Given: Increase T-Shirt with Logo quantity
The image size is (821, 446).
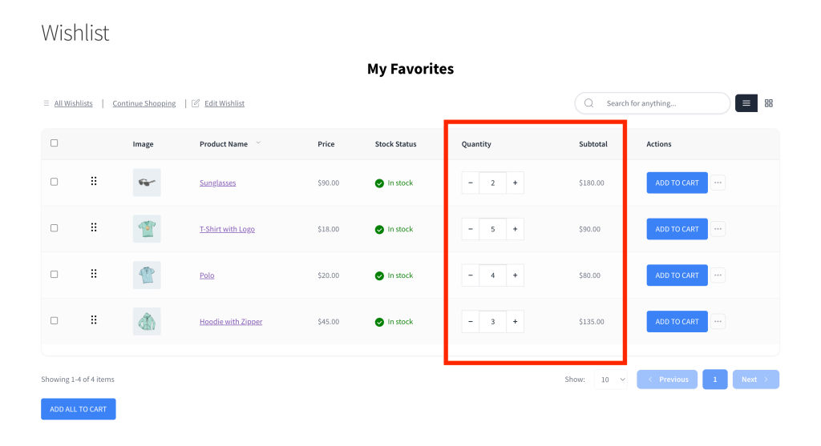Looking at the screenshot, I should [516, 229].
